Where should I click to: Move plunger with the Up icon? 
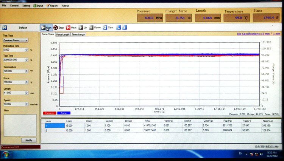pyautogui.click(x=80, y=28)
